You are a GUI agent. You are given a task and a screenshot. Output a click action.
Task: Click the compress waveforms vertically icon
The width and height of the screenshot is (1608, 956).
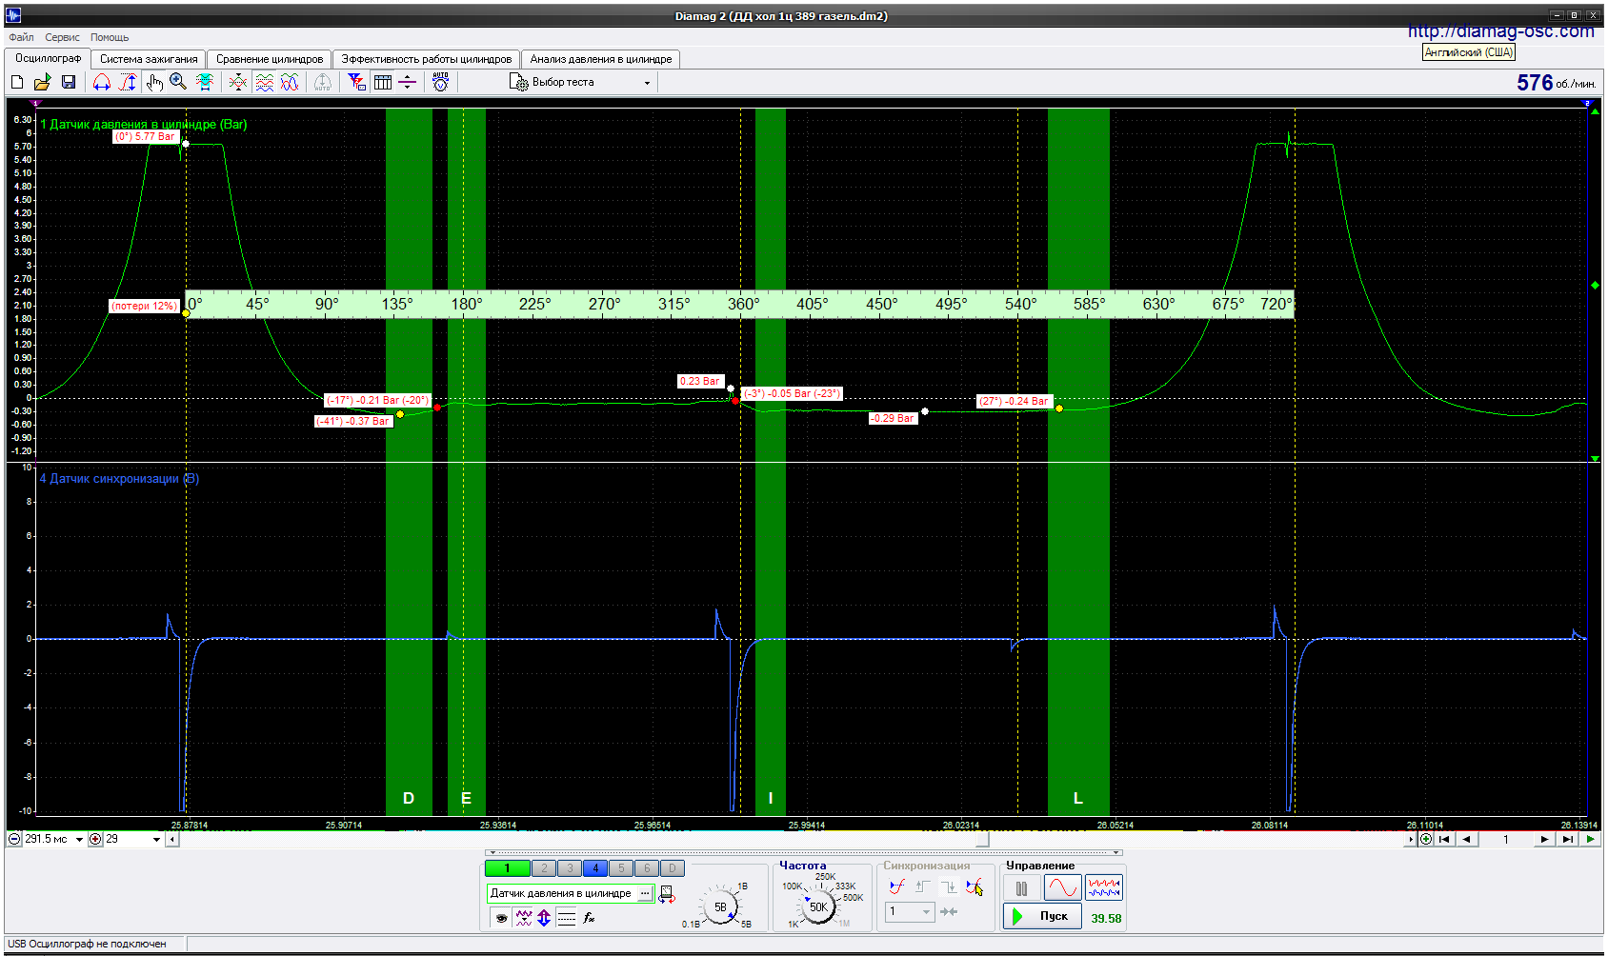pos(238,83)
